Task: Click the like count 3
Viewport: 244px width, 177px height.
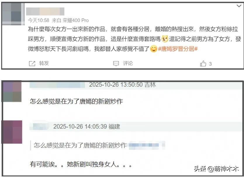Action: coord(210,64)
